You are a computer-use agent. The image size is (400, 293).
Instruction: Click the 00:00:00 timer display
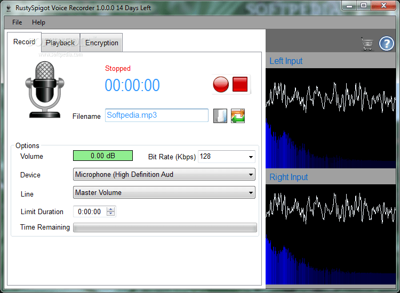point(132,85)
